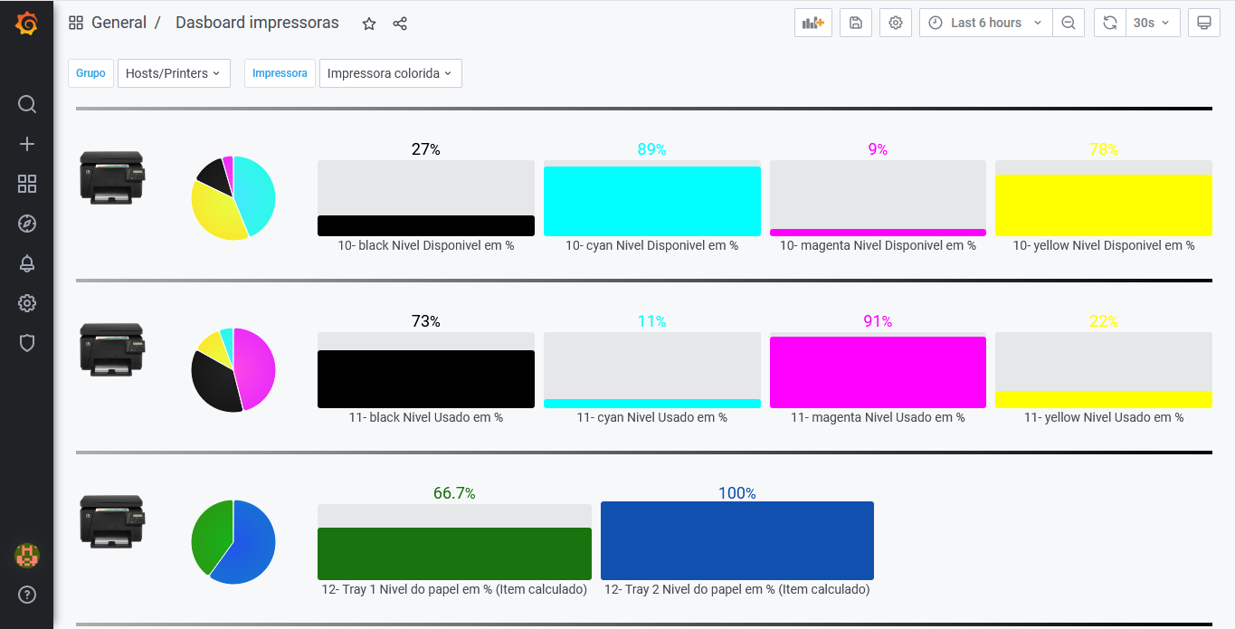
Task: Click the Create plus icon in sidebar
Action: point(27,144)
